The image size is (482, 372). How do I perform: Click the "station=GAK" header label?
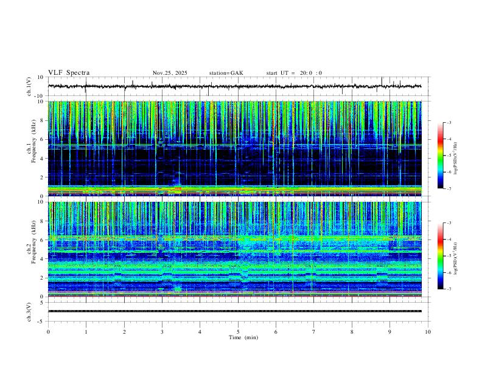pyautogui.click(x=226, y=73)
